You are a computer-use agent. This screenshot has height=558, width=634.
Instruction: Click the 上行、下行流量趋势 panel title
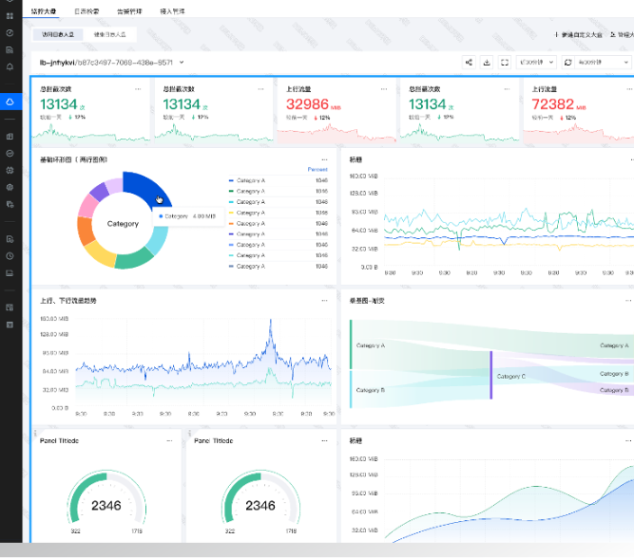(67, 301)
